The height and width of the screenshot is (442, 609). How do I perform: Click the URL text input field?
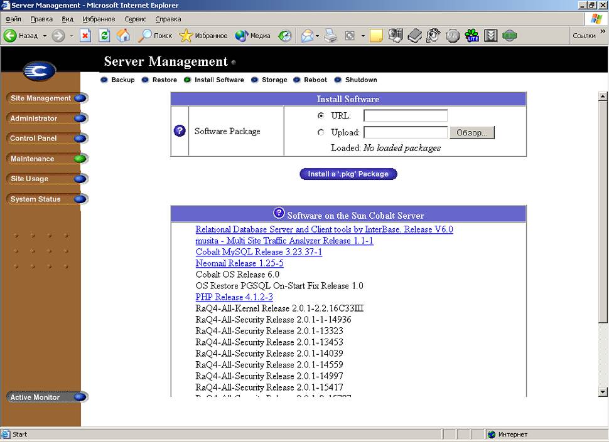pos(406,115)
